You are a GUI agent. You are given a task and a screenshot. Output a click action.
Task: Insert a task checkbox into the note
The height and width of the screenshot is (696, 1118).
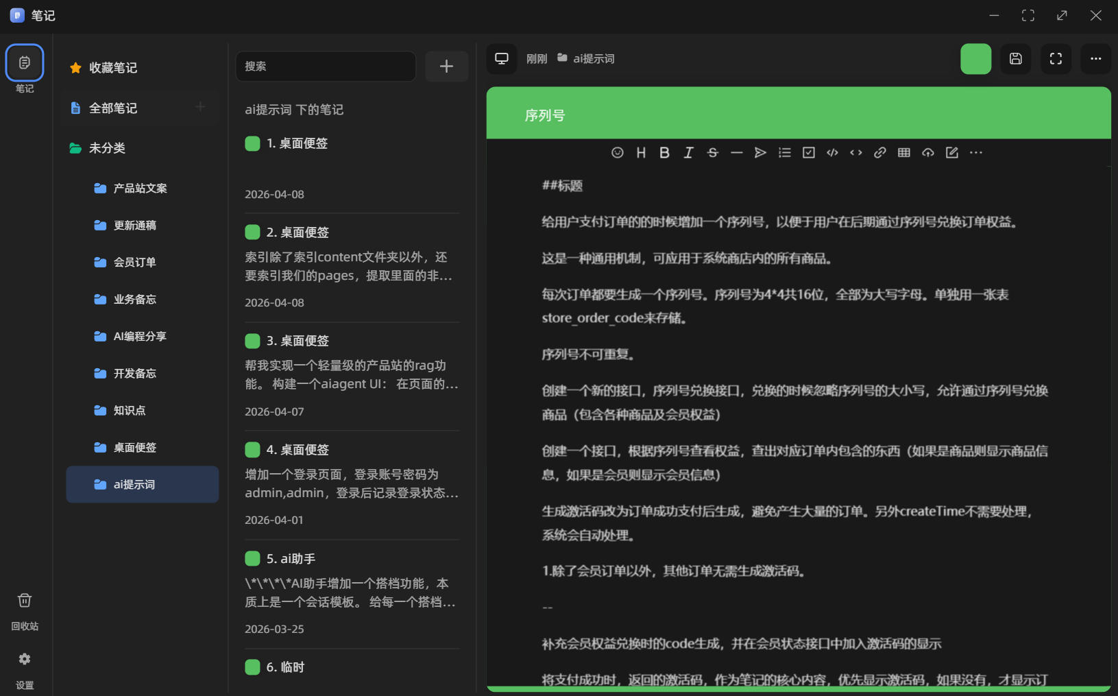coord(808,152)
